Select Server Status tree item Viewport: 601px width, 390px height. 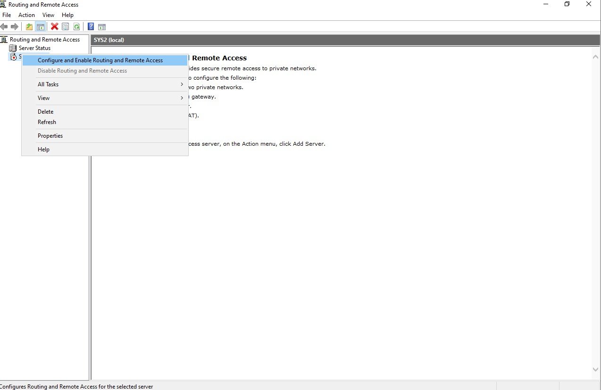tap(34, 48)
